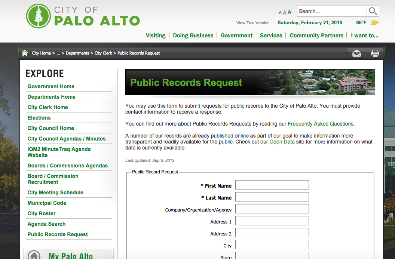
Task: Open Government Home in sidebar
Action: [x=51, y=86]
